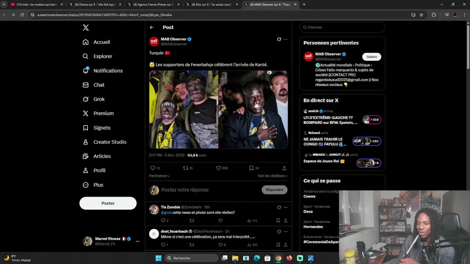Open MAB Observer profile avatar on post

click(x=154, y=41)
